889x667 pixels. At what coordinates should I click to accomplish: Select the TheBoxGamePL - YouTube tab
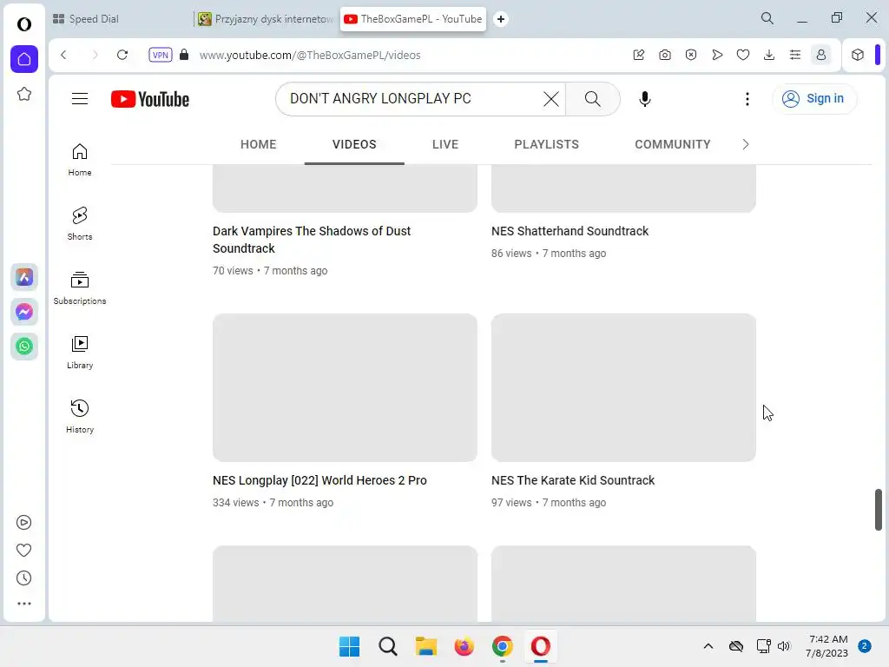pyautogui.click(x=412, y=19)
